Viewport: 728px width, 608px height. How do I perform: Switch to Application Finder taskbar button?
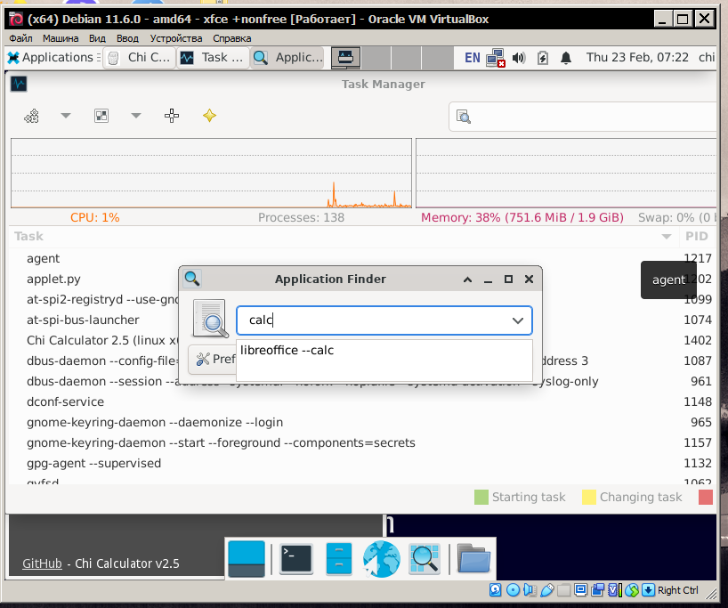pyautogui.click(x=287, y=58)
